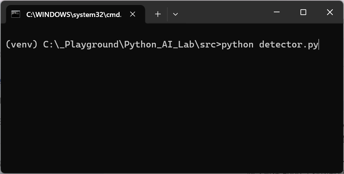Screen dimensions: 344x174
Task: Click the C: drive letter in the prompt
Action: tap(48, 45)
